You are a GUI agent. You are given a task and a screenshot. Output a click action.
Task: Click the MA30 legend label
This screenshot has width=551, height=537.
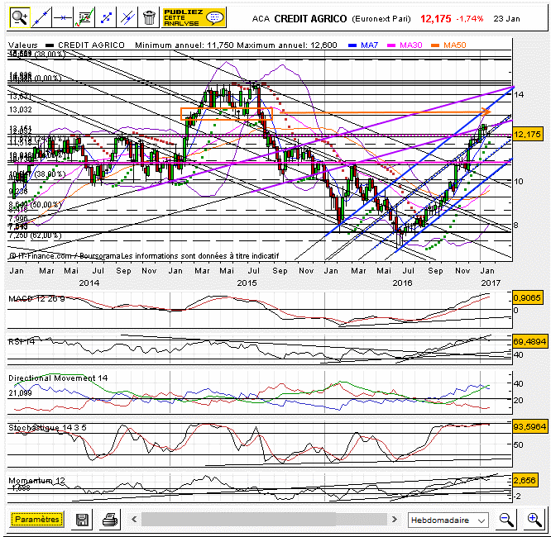pos(411,45)
